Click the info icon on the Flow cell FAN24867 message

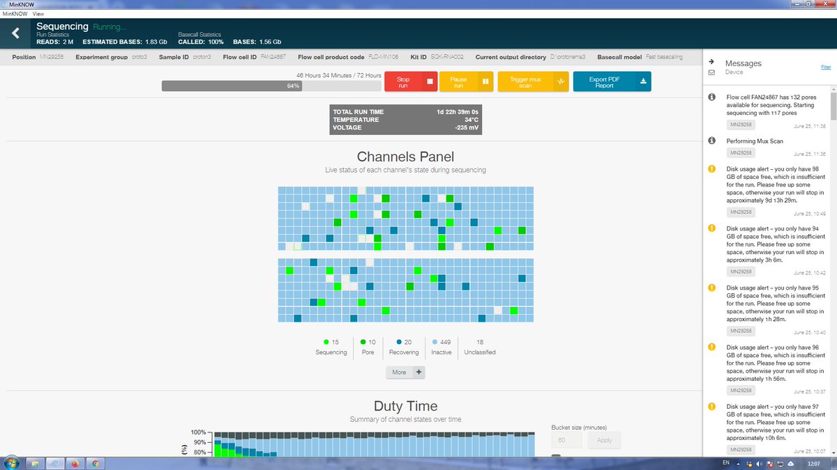[711, 97]
